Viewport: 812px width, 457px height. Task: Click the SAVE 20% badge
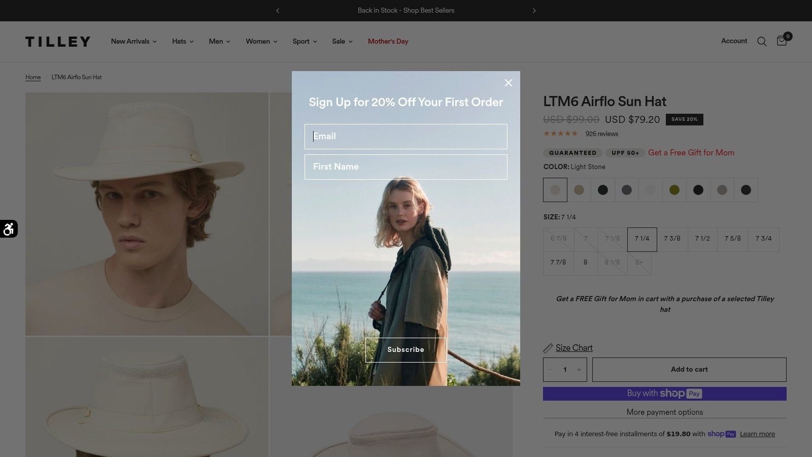(x=685, y=119)
